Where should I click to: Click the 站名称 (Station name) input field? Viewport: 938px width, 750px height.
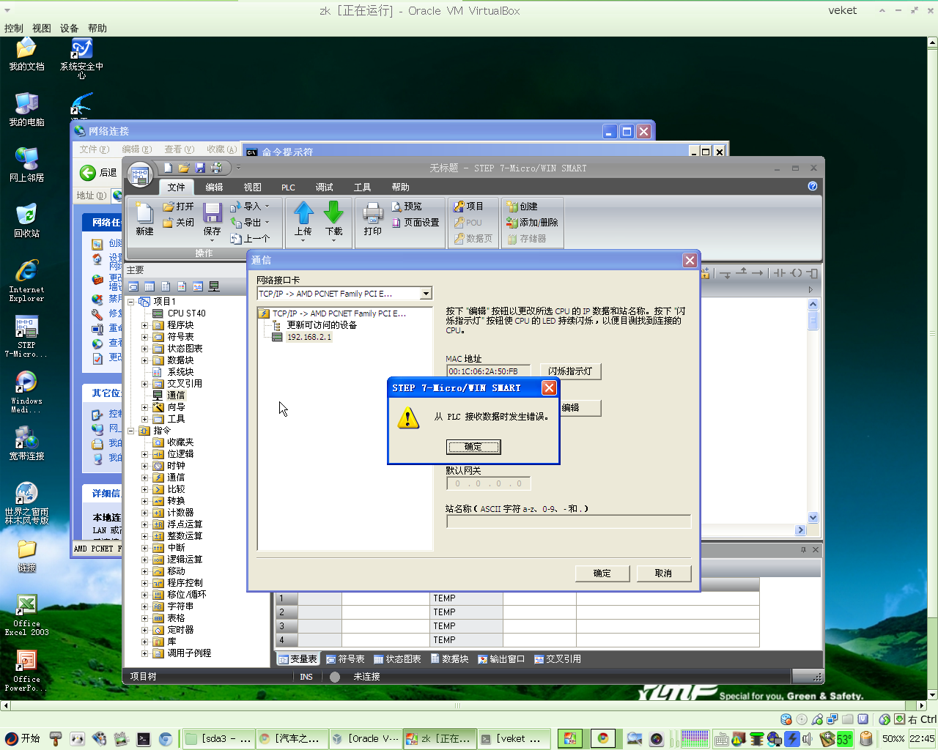pyautogui.click(x=569, y=521)
